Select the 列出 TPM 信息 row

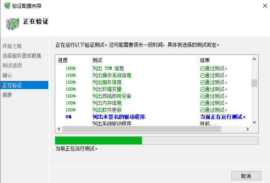coord(153,68)
